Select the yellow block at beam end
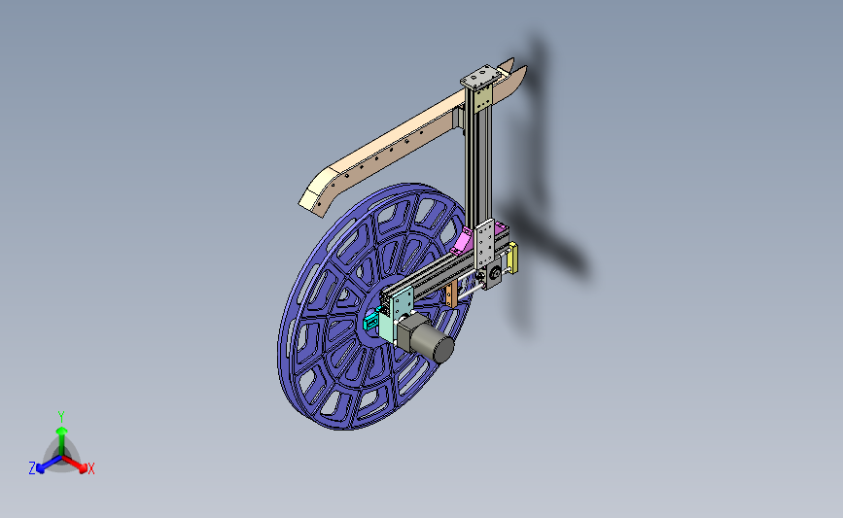 pos(512,258)
